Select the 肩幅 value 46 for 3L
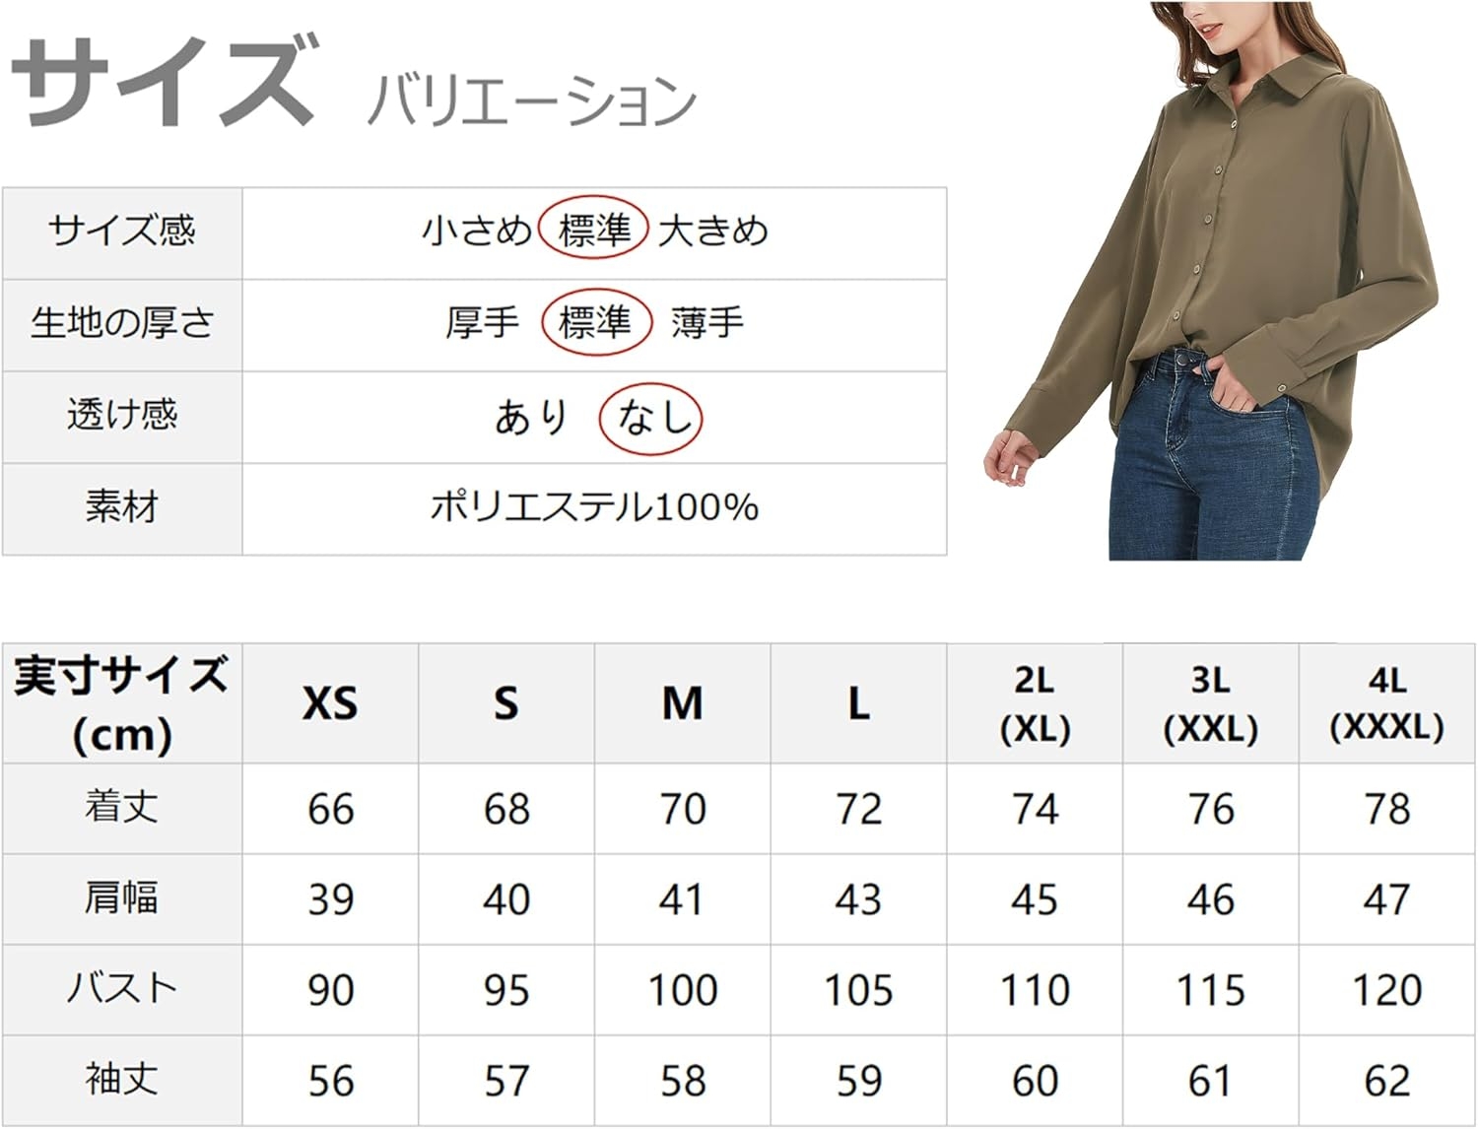The image size is (1478, 1129). pos(1211,900)
